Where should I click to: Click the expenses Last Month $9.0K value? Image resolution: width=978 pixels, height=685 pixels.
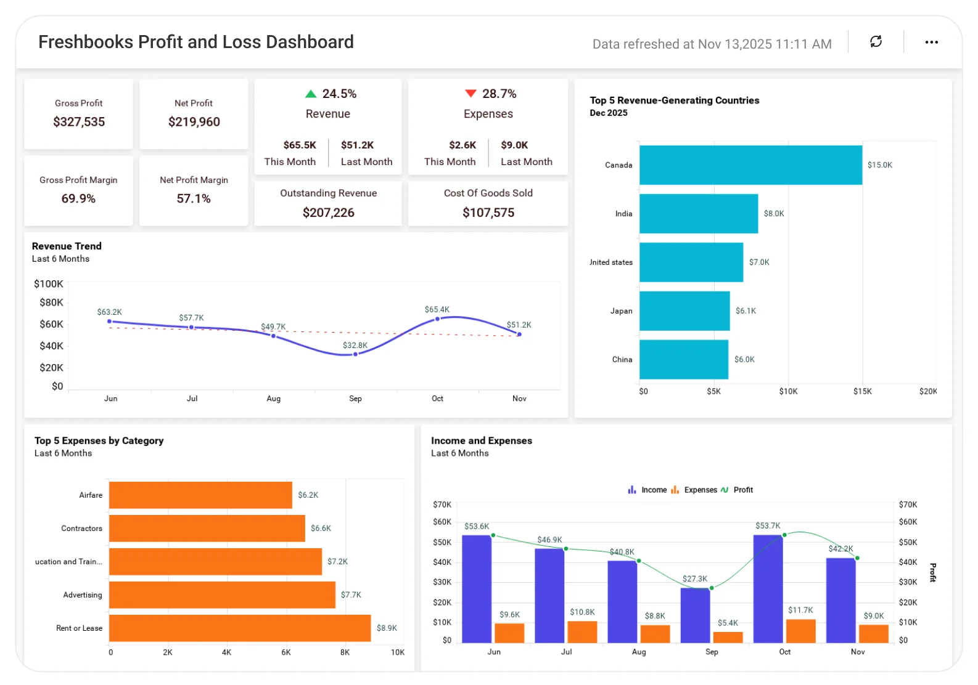(514, 145)
